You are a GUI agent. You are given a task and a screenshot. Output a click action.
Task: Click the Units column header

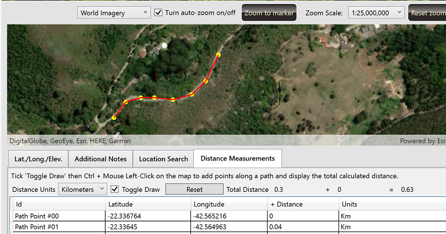click(392, 204)
